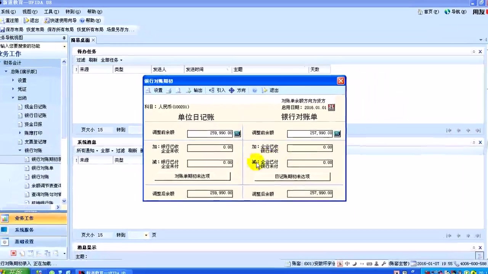
Task: Click 保存所有布局
Action: tap(60, 29)
